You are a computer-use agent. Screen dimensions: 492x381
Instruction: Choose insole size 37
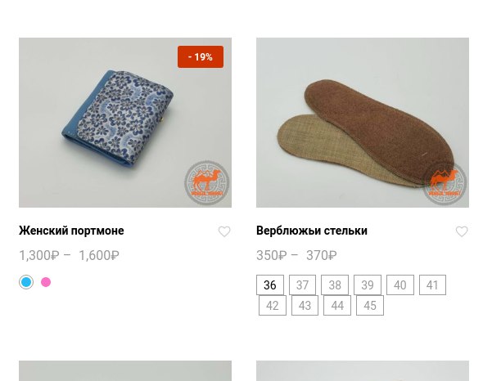[x=302, y=285]
